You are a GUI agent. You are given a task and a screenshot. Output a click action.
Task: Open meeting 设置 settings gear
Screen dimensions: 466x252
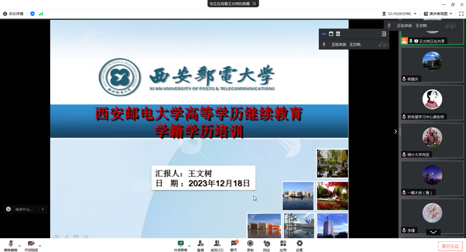point(299,245)
